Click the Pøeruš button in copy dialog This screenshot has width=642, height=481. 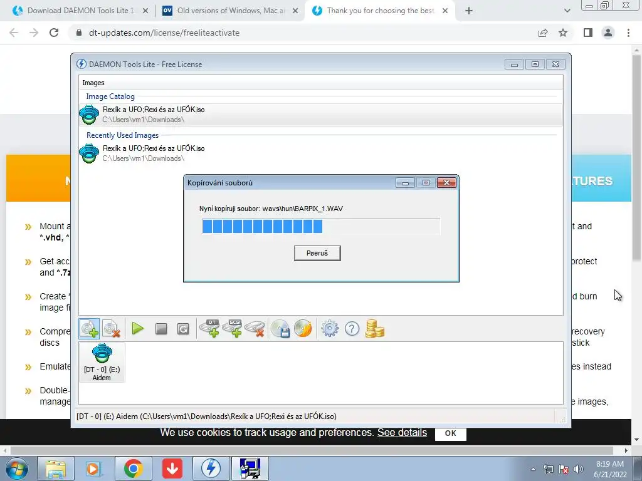[317, 253]
